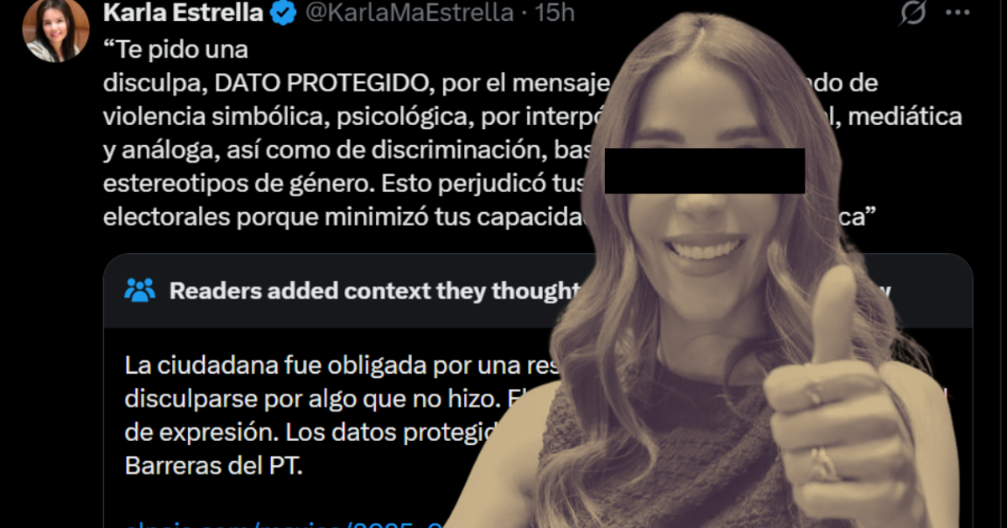Click the Grok slashed-circle icon
Screen dimensions: 1007x528
click(x=912, y=13)
